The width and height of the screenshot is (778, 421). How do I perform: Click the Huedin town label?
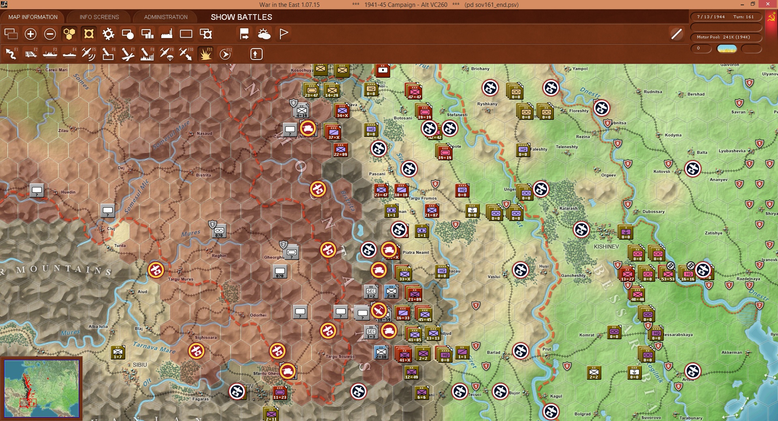(68, 192)
